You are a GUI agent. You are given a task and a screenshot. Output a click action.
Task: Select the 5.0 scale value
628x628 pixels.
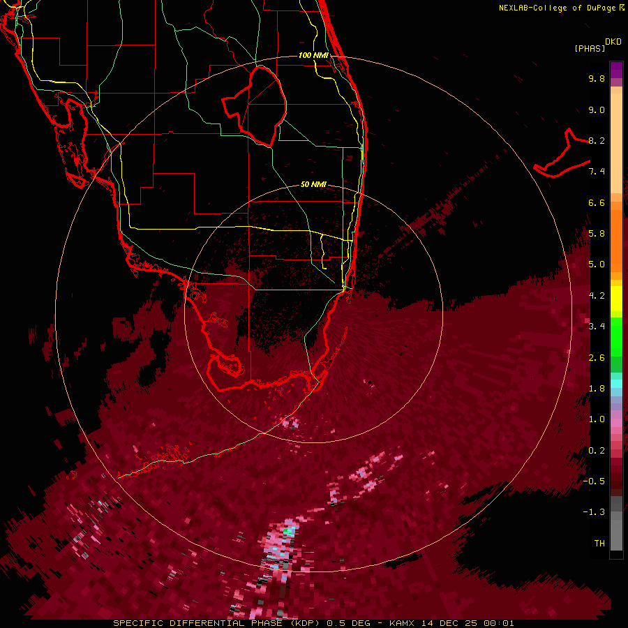(x=597, y=264)
